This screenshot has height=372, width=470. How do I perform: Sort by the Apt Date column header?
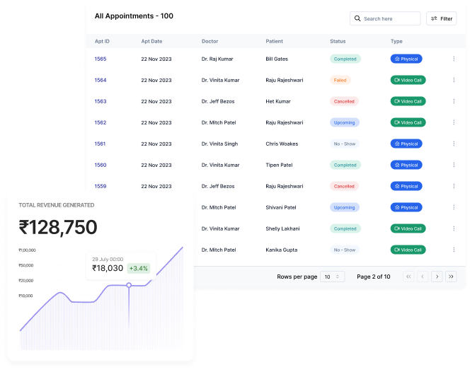pyautogui.click(x=151, y=41)
